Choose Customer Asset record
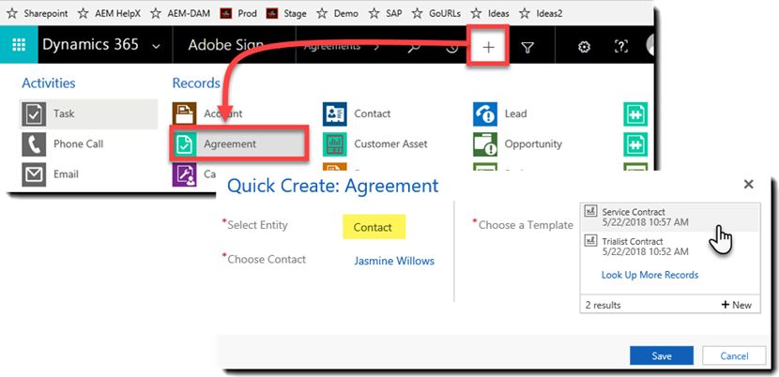This screenshot has height=377, width=779. point(390,144)
